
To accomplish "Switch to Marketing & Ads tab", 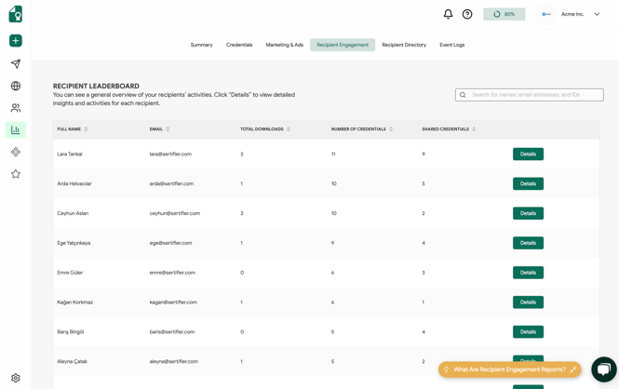I will click(x=284, y=45).
